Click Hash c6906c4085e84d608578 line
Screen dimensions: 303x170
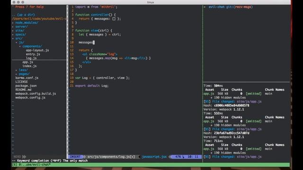pos(226,105)
